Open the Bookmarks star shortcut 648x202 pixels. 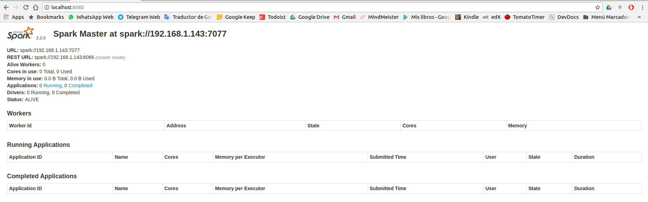coord(46,17)
